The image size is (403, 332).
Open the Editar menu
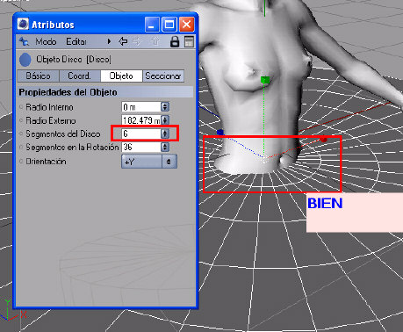[x=76, y=42]
